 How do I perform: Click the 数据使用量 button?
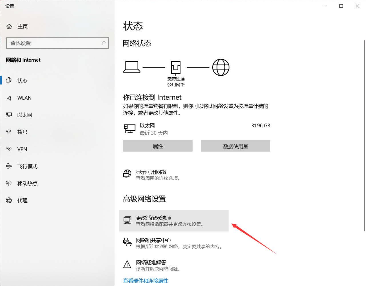(x=236, y=146)
